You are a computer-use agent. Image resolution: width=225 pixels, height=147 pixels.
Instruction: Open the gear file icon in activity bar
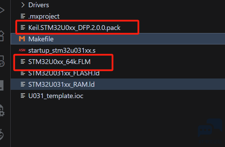(x=2, y=111)
